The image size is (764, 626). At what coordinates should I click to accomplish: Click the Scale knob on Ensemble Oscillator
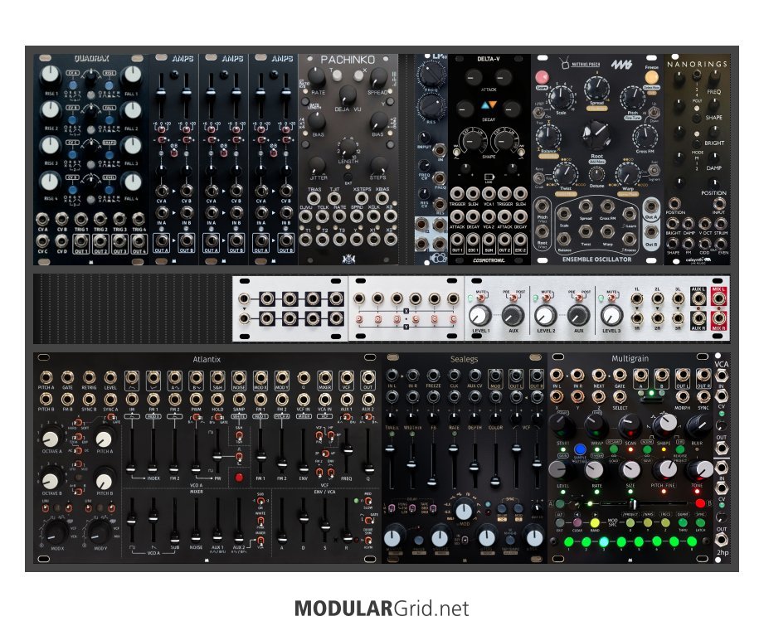click(562, 99)
